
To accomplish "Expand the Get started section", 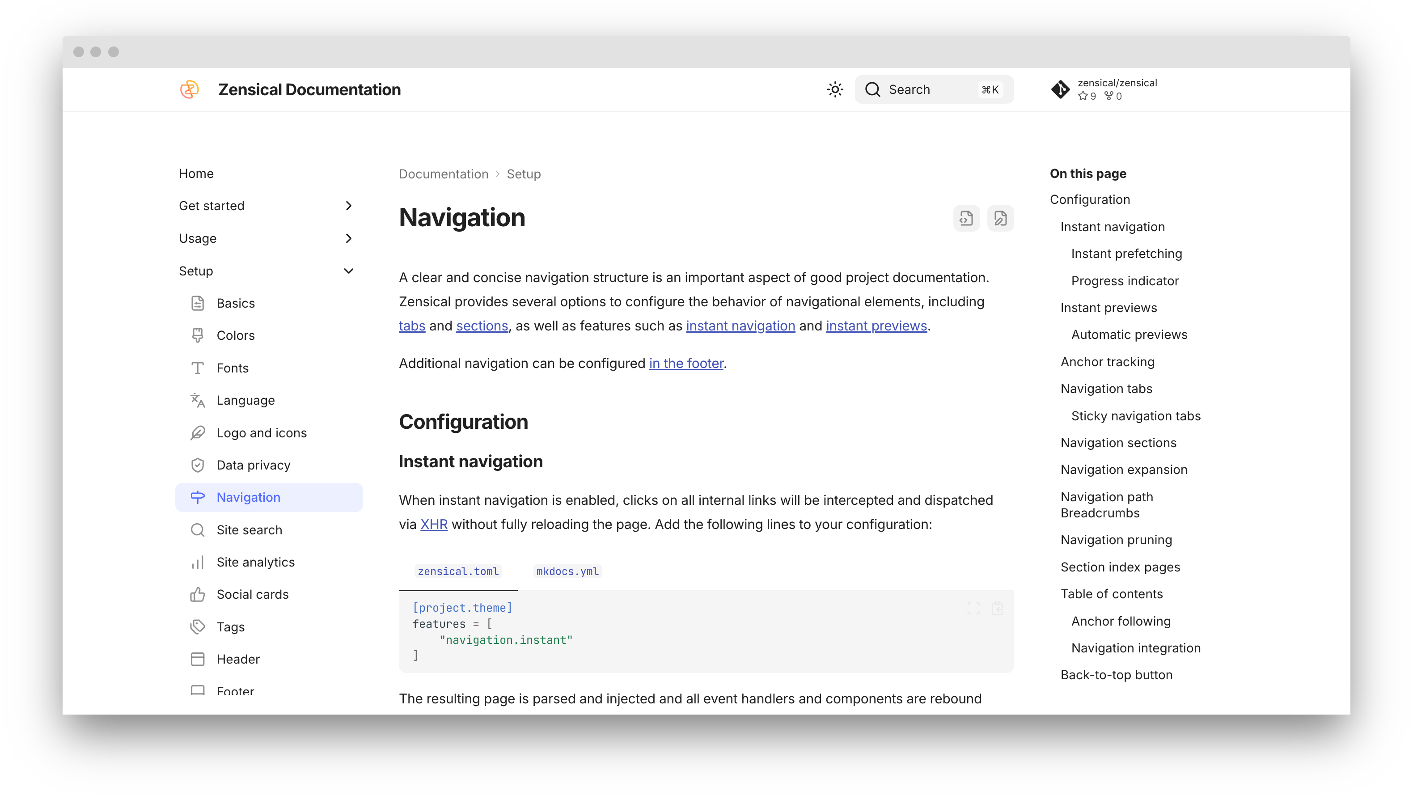I will [348, 206].
